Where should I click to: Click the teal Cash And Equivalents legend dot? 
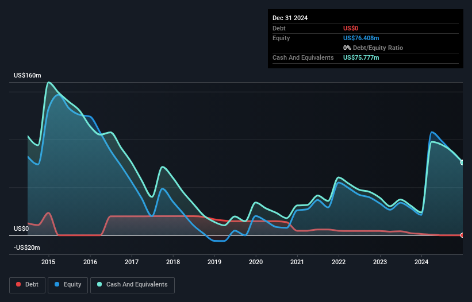pos(99,284)
